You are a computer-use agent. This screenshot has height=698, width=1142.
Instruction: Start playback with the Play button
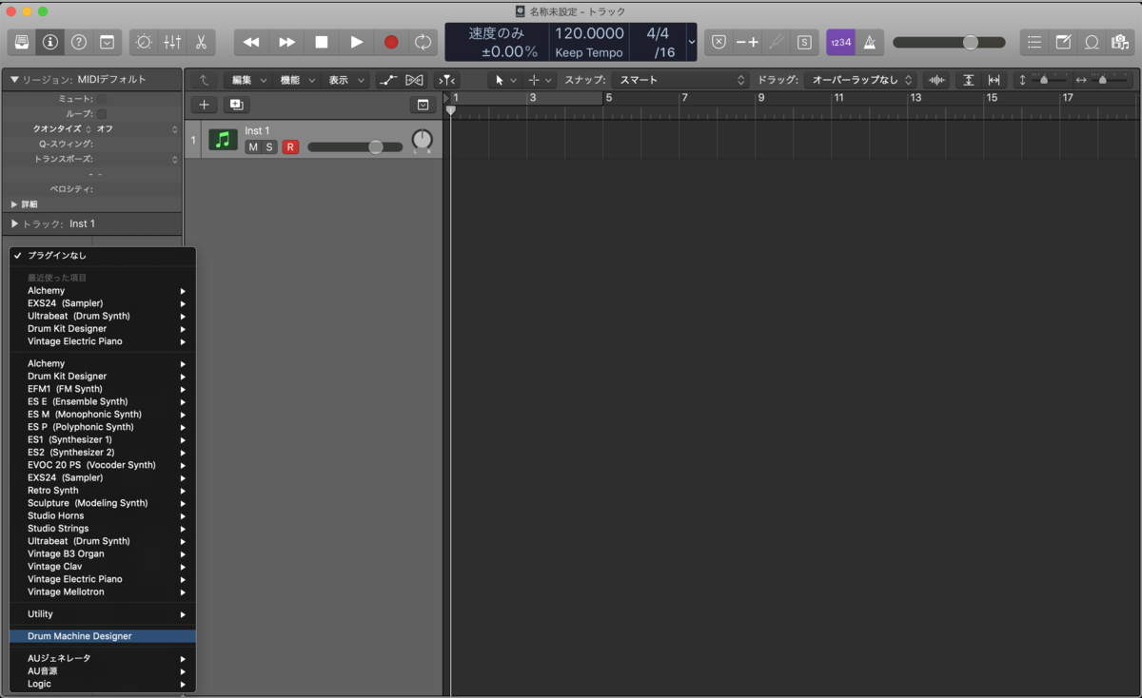356,42
